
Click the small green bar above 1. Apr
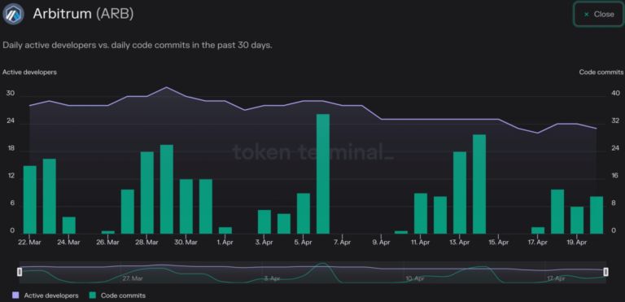pos(225,230)
